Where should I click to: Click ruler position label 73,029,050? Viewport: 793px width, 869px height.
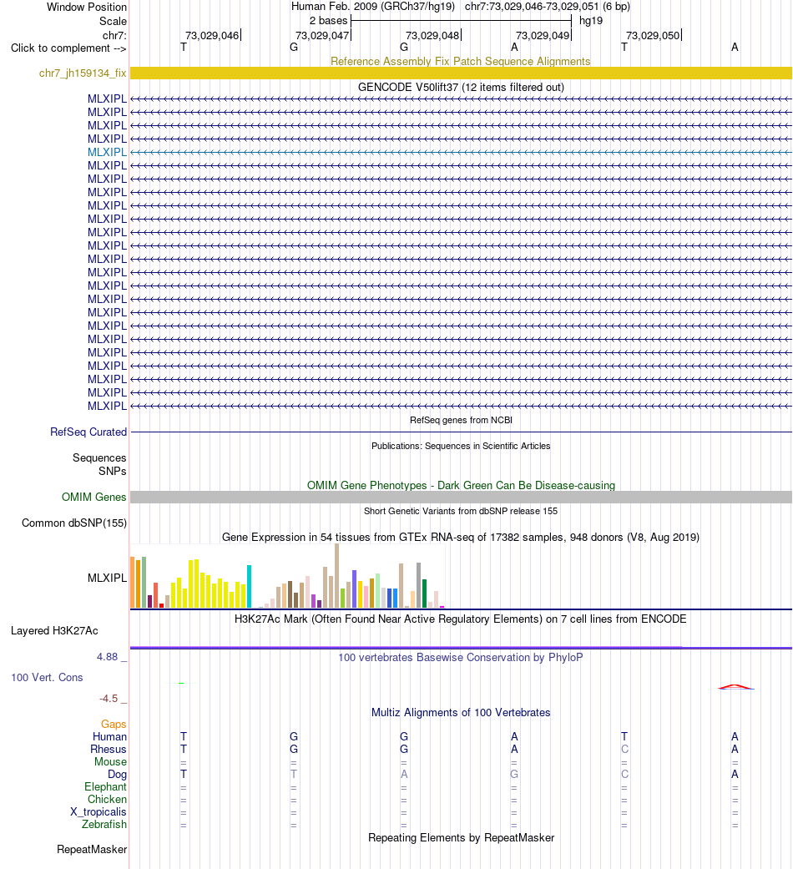pyautogui.click(x=653, y=35)
